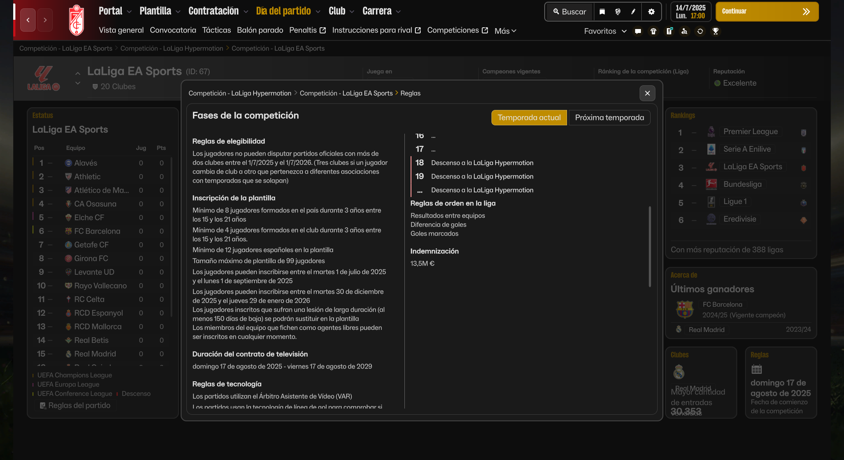The image size is (844, 460).
Task: Click Competición - LaLiga EA Sports breadcrumb in dialog
Action: 346,93
